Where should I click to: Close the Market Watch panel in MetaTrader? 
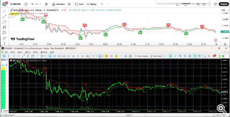(x=7, y=60)
